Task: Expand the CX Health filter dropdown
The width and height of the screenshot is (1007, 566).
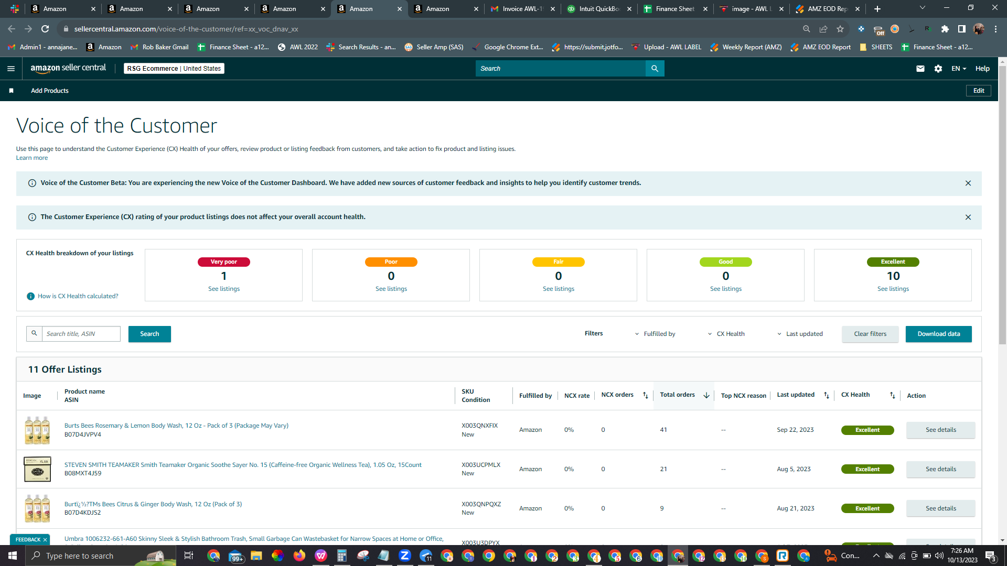Action: click(726, 334)
